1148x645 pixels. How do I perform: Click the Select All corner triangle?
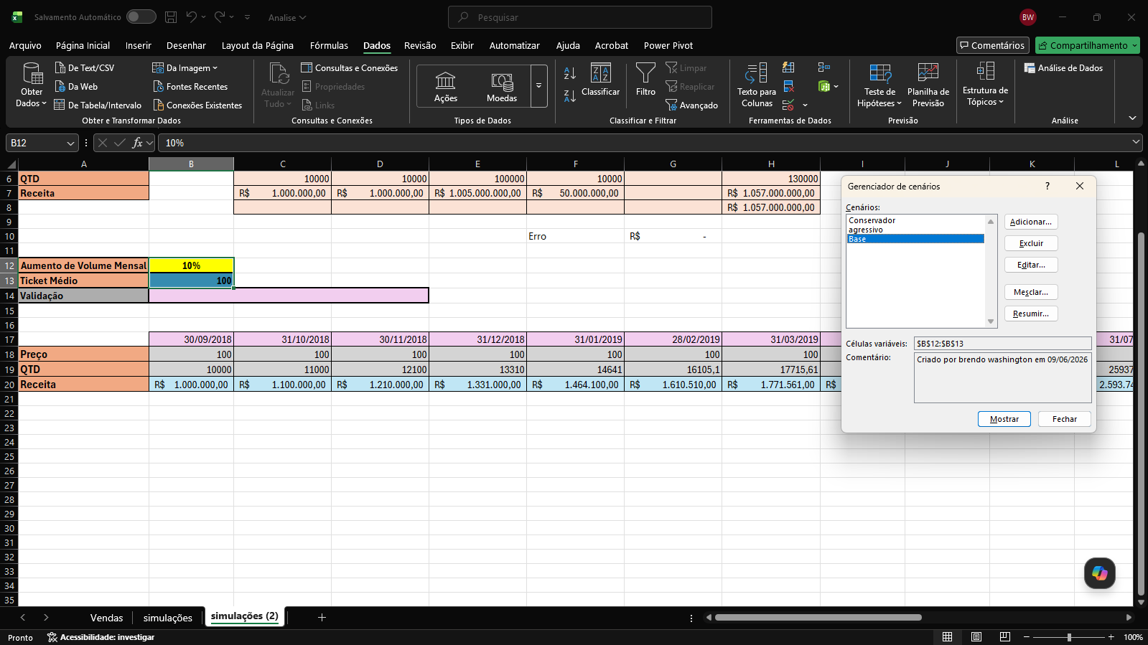pos(11,164)
